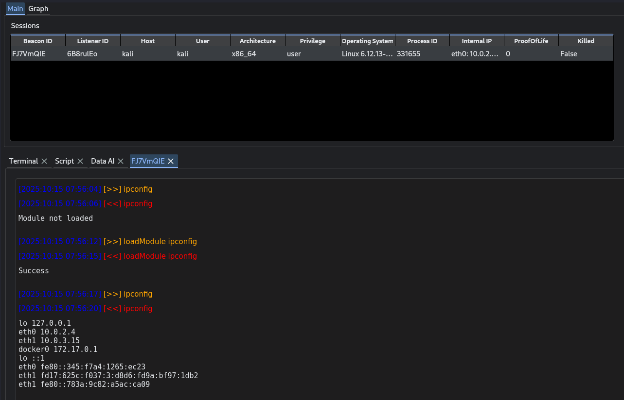Screen dimensions: 624x400
Task: Click the ProofOfLife column header
Action: [x=531, y=41]
